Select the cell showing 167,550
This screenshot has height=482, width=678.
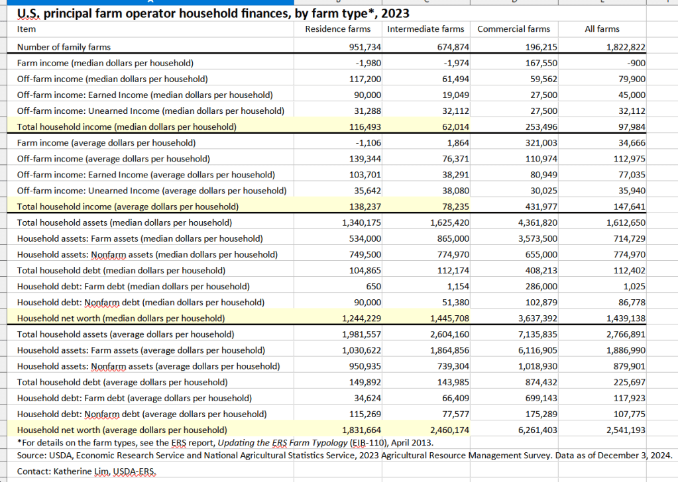(x=514, y=63)
